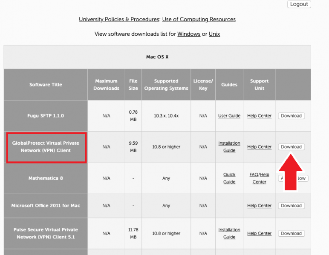Screen dimensions: 329x255
Task: Open University Policies & Procedures link
Action: click(119, 20)
